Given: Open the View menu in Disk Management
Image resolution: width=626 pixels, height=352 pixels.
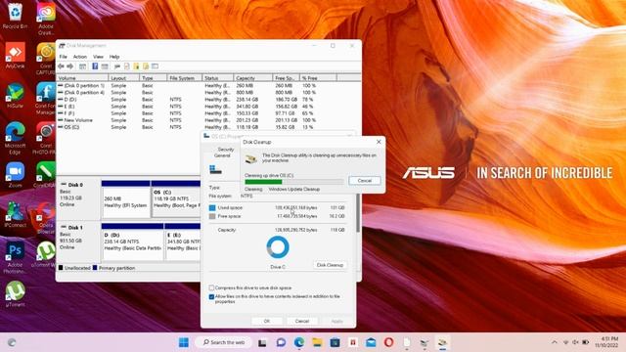Looking at the screenshot, I should pyautogui.click(x=98, y=57).
